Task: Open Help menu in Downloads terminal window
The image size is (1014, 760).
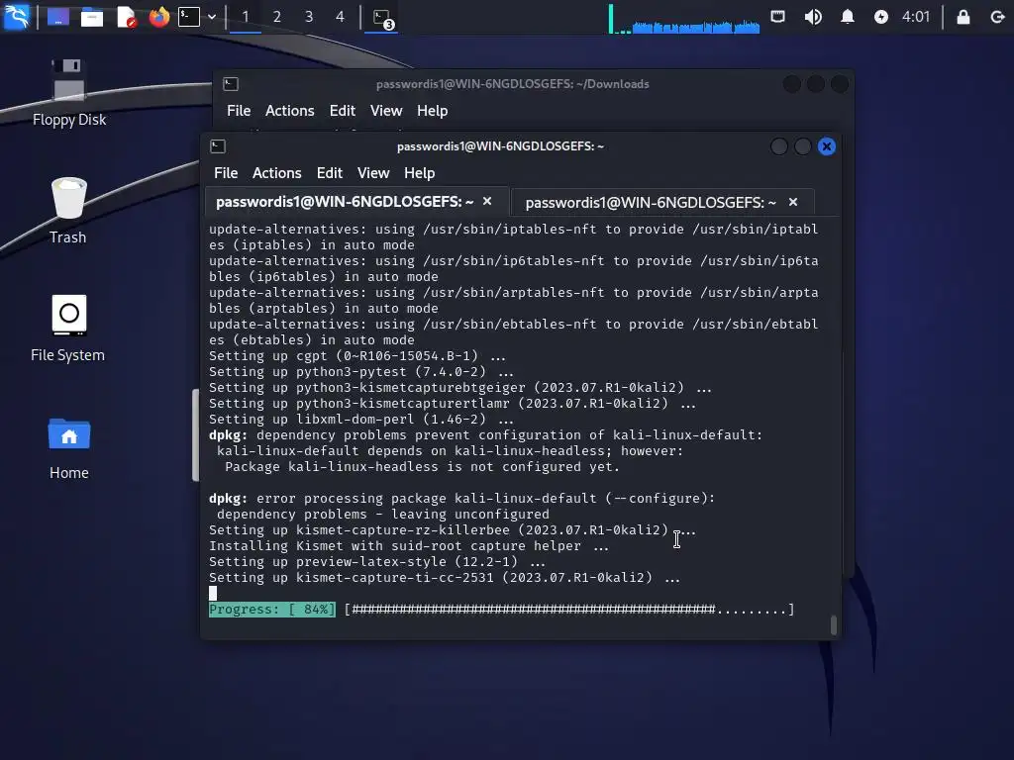Action: [x=432, y=111]
